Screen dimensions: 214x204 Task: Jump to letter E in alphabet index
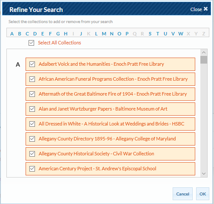point(43,34)
